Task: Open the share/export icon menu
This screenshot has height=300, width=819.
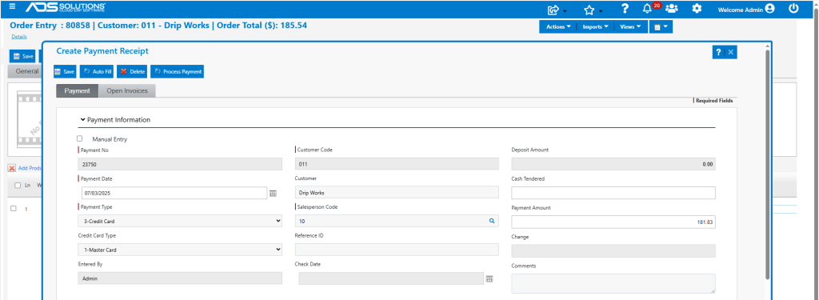Action: click(x=553, y=10)
